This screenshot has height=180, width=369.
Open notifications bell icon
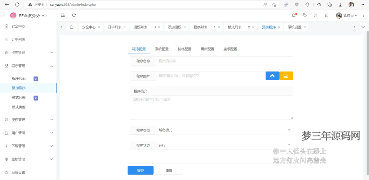tap(294, 15)
